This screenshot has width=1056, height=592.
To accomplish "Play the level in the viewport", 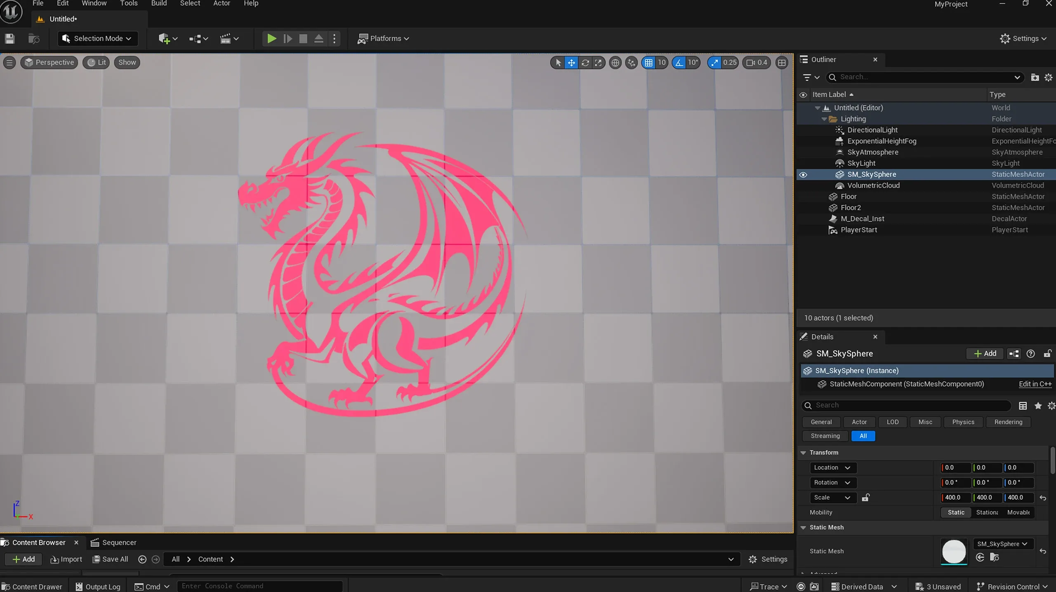I will [271, 38].
